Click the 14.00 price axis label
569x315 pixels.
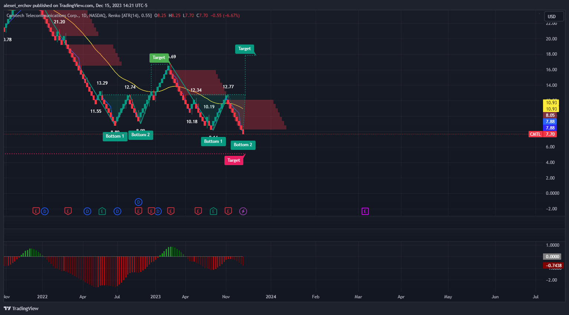tap(552, 85)
